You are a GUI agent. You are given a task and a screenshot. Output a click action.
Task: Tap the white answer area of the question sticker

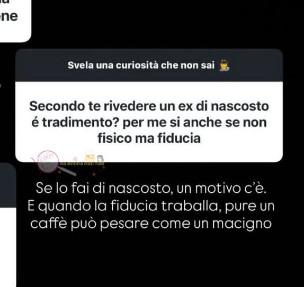(x=149, y=122)
